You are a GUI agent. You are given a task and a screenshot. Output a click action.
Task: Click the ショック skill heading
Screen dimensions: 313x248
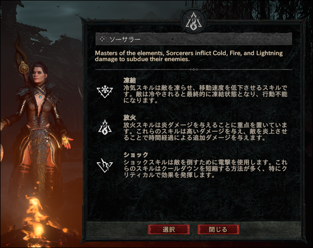coord(136,155)
